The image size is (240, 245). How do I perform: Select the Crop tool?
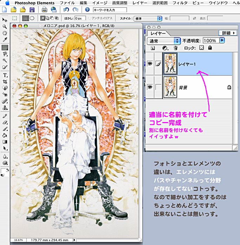(5, 82)
